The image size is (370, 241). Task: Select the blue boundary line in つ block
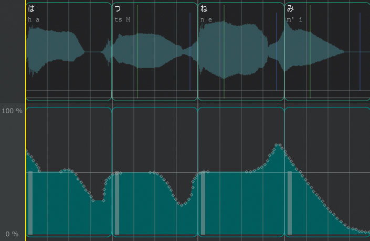190,51
